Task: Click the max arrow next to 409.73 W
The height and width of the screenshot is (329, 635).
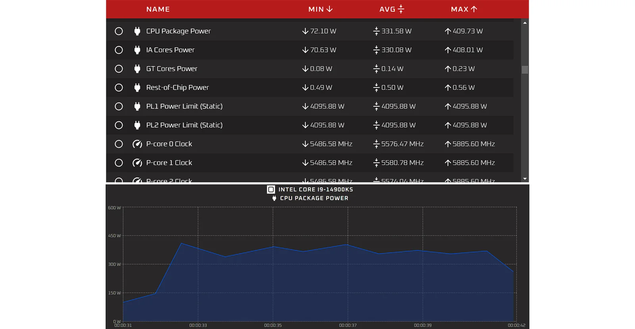Action: pos(448,31)
